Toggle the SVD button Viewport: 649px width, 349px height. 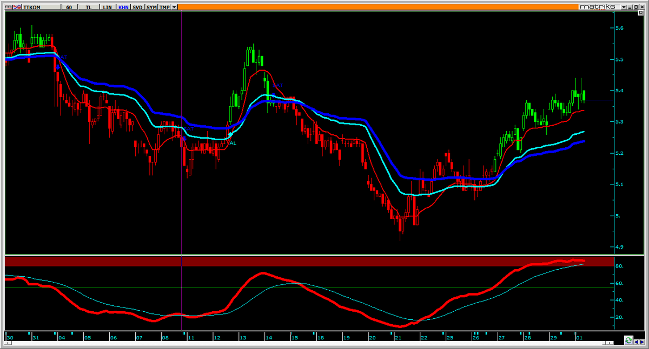point(137,8)
